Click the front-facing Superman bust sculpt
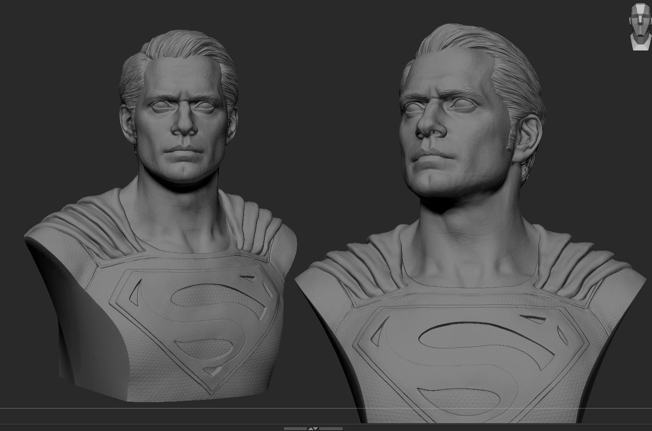This screenshot has height=431, width=652. [x=161, y=216]
